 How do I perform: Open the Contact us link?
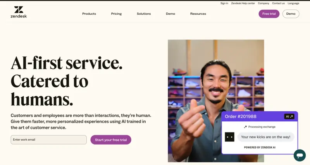coord(278,3)
